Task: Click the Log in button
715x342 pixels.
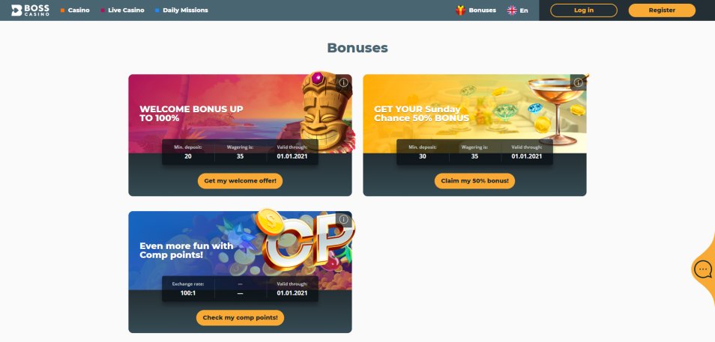Action: tap(584, 10)
